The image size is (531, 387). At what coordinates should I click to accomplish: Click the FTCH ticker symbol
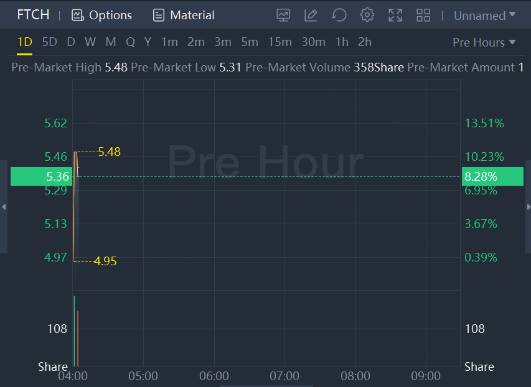point(33,15)
